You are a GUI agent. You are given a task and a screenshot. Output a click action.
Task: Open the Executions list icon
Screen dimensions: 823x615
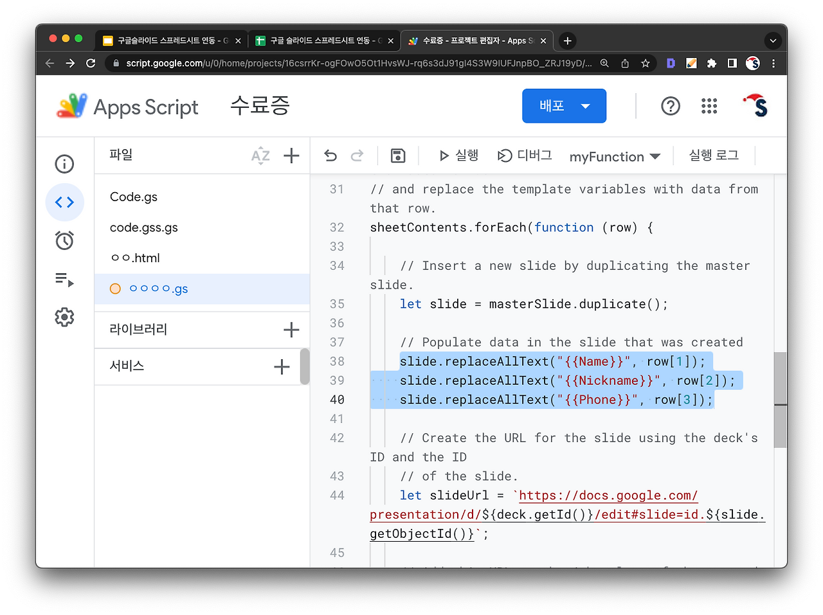point(64,279)
